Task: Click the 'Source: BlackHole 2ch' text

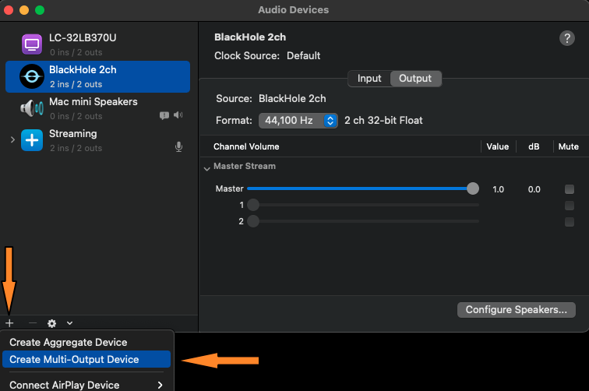Action: tap(271, 99)
